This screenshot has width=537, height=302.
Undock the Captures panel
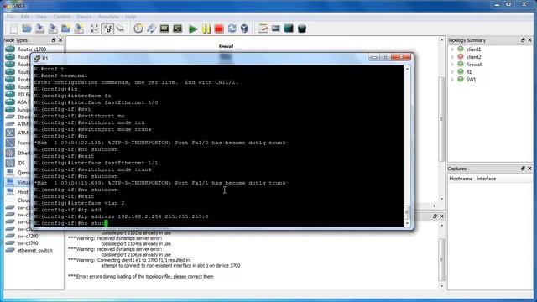[523, 169]
